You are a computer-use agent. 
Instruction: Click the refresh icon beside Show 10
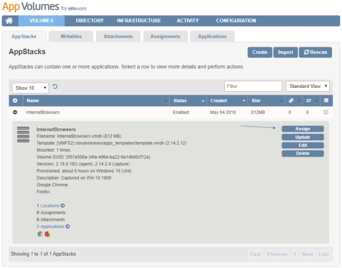[55, 86]
